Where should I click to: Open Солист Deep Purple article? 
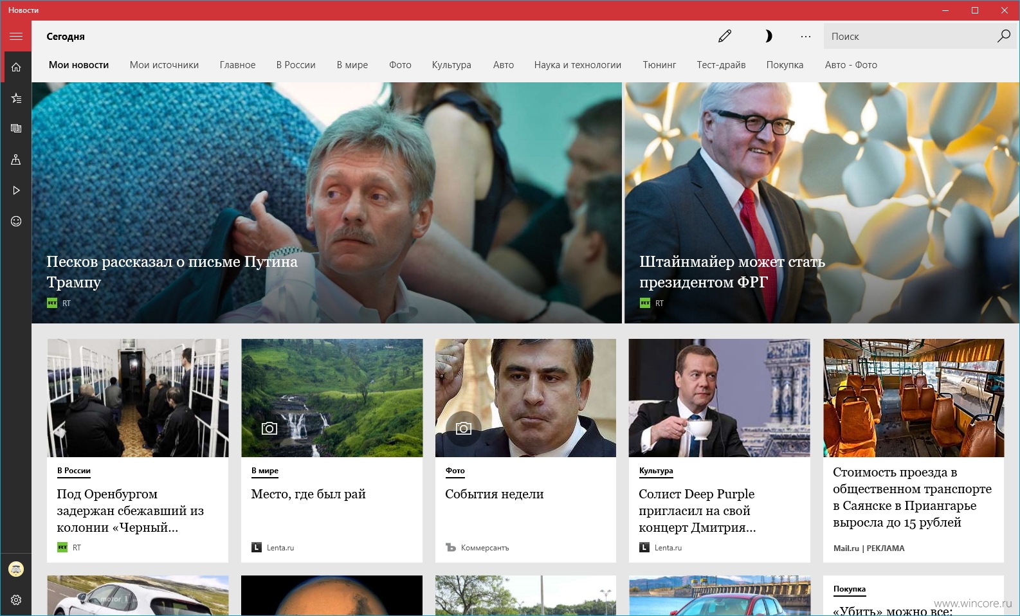697,511
